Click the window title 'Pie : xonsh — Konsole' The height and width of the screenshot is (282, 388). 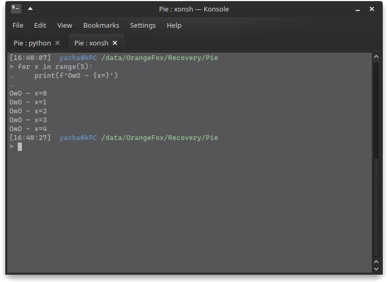[194, 9]
